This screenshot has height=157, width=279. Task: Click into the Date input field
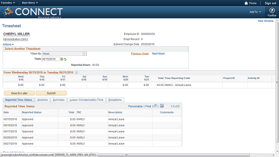pyautogui.click(x=51, y=59)
